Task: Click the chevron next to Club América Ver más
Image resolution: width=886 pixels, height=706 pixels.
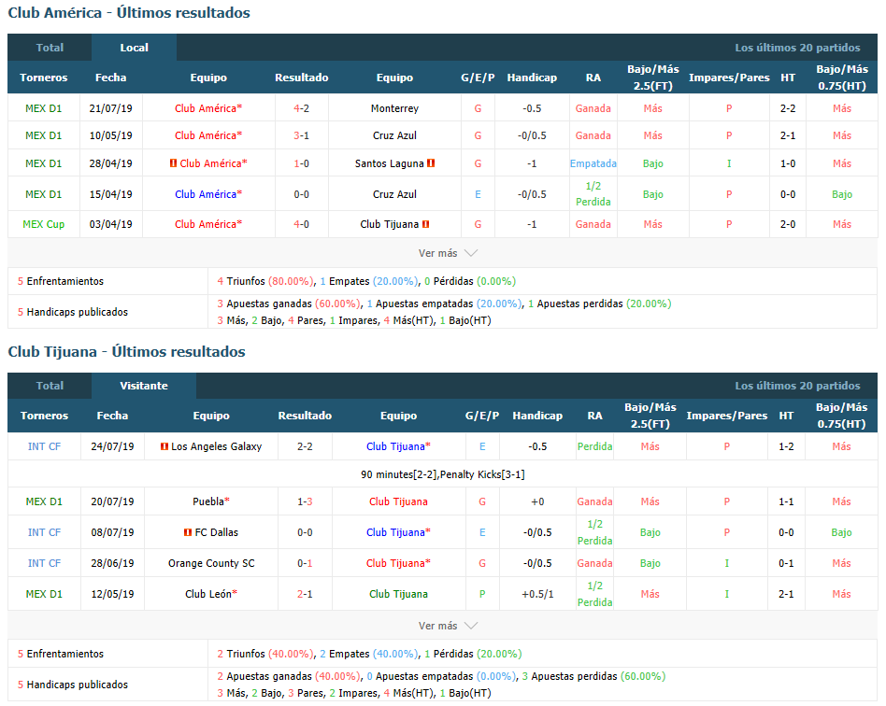Action: (471, 253)
